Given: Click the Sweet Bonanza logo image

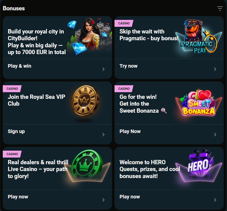Looking at the screenshot, I should pos(199,103).
